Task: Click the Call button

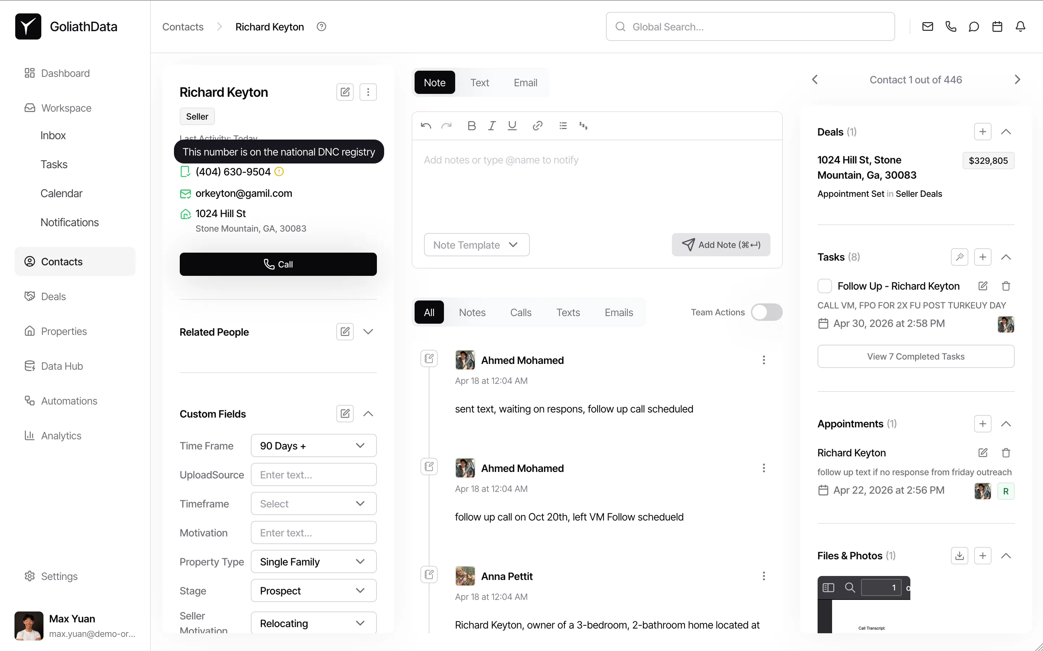Action: (278, 264)
